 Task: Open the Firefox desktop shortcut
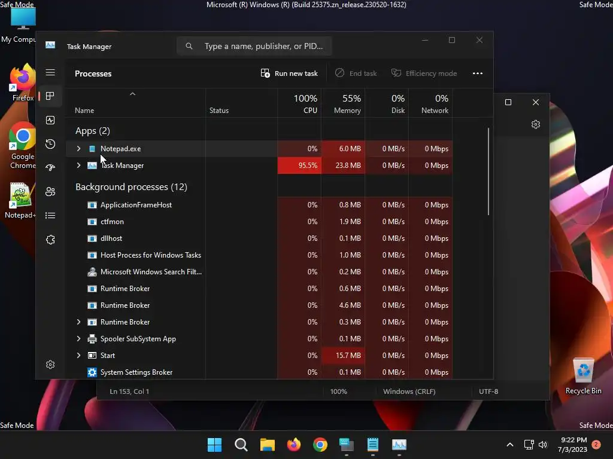[x=22, y=82]
